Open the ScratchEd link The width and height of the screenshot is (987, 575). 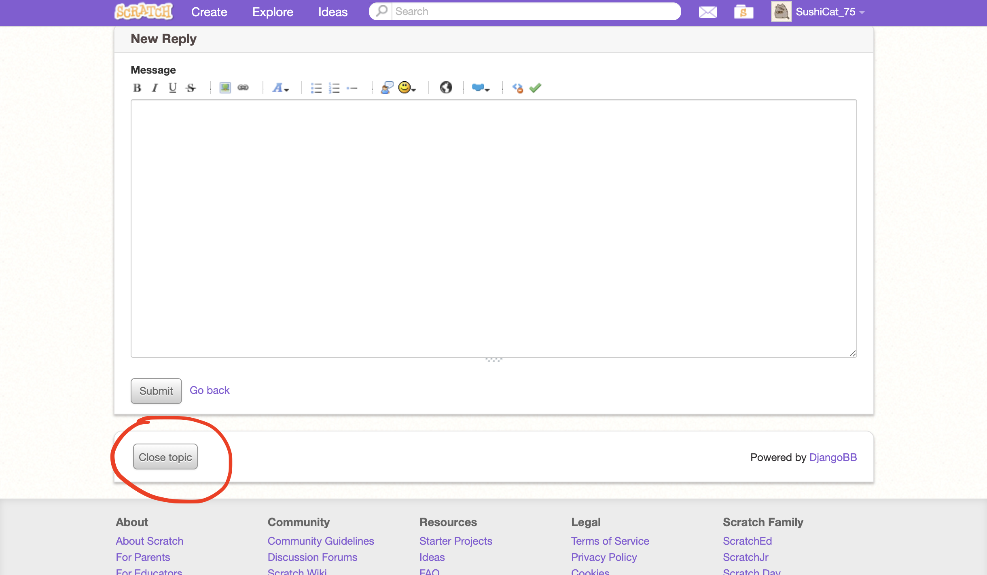coord(748,541)
